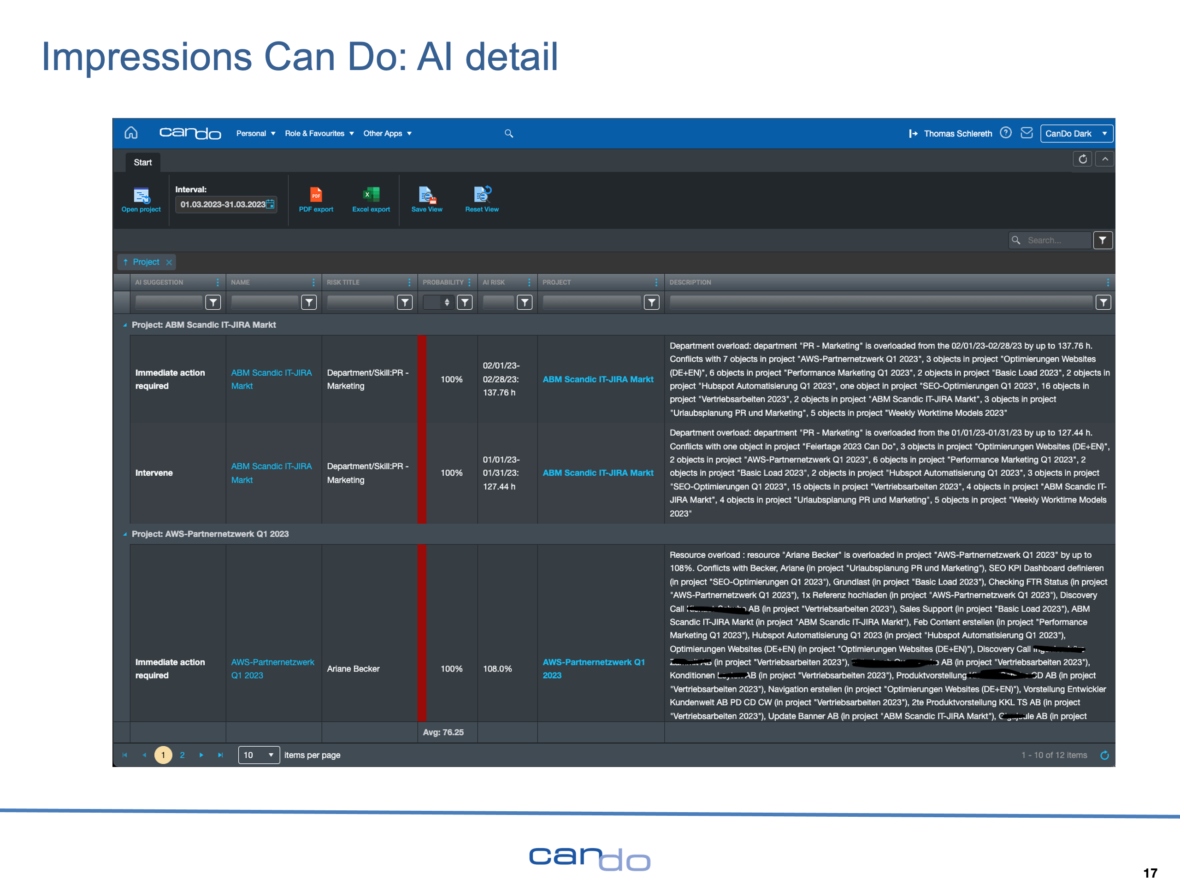
Task: Open AI Risk column options menu
Action: (x=529, y=283)
